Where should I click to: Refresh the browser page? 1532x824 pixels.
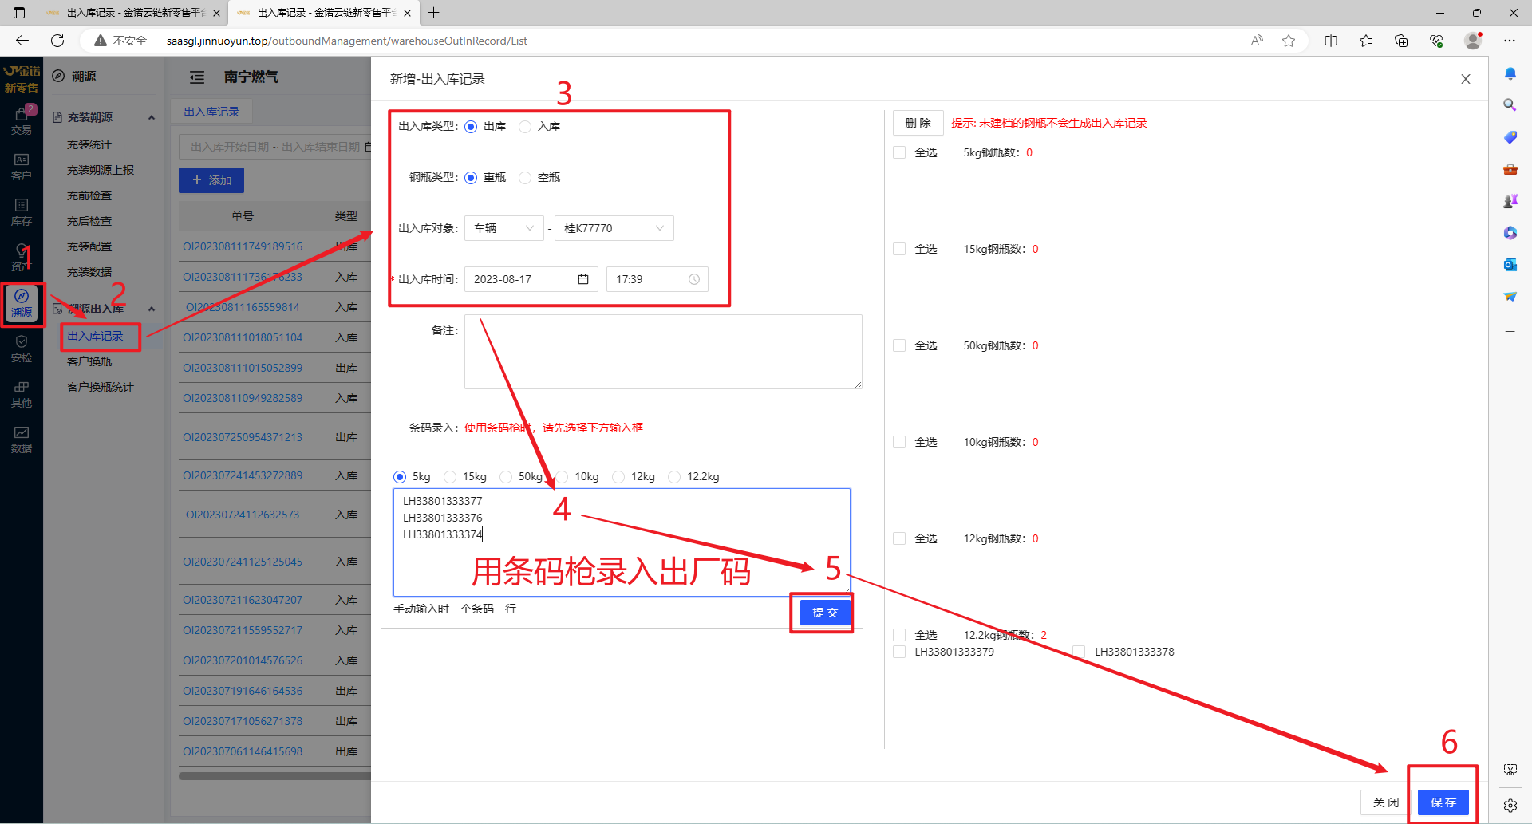pyautogui.click(x=57, y=41)
